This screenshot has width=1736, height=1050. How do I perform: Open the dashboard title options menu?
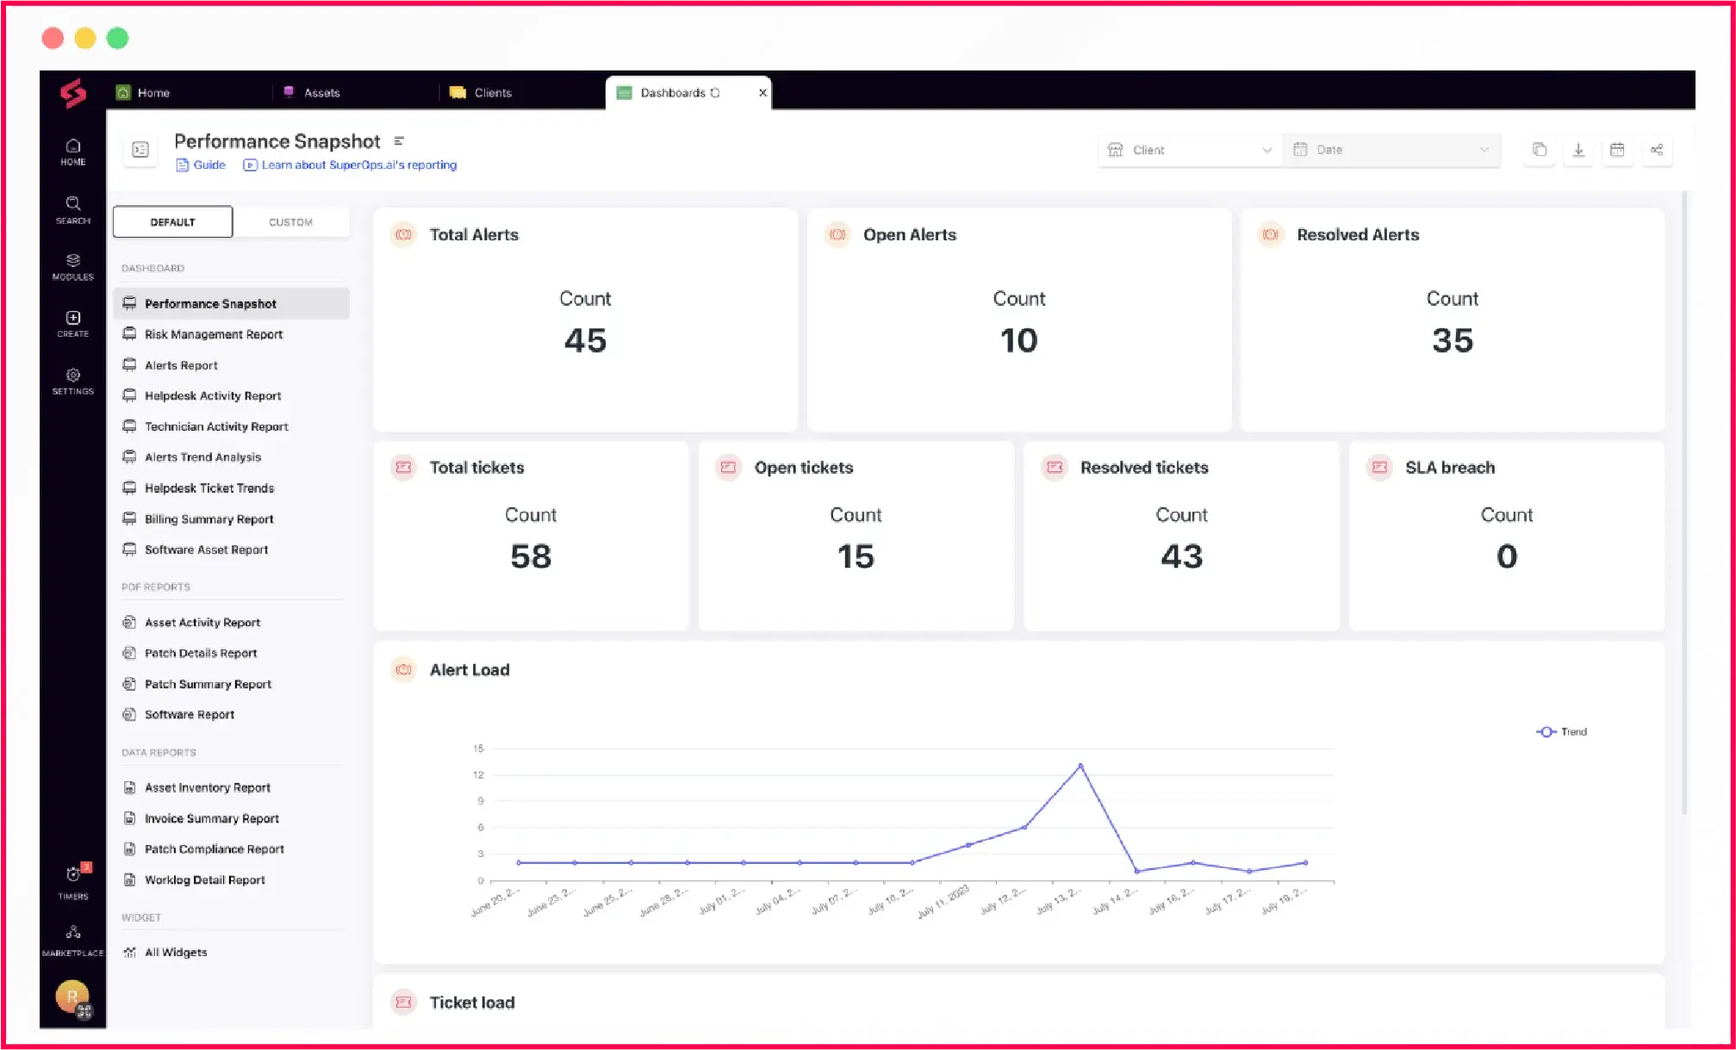[x=398, y=140]
